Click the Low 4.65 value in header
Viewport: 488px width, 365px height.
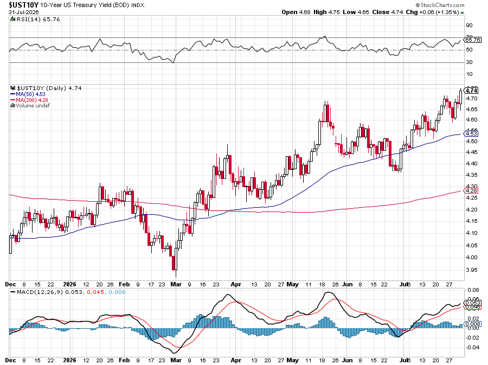click(356, 12)
